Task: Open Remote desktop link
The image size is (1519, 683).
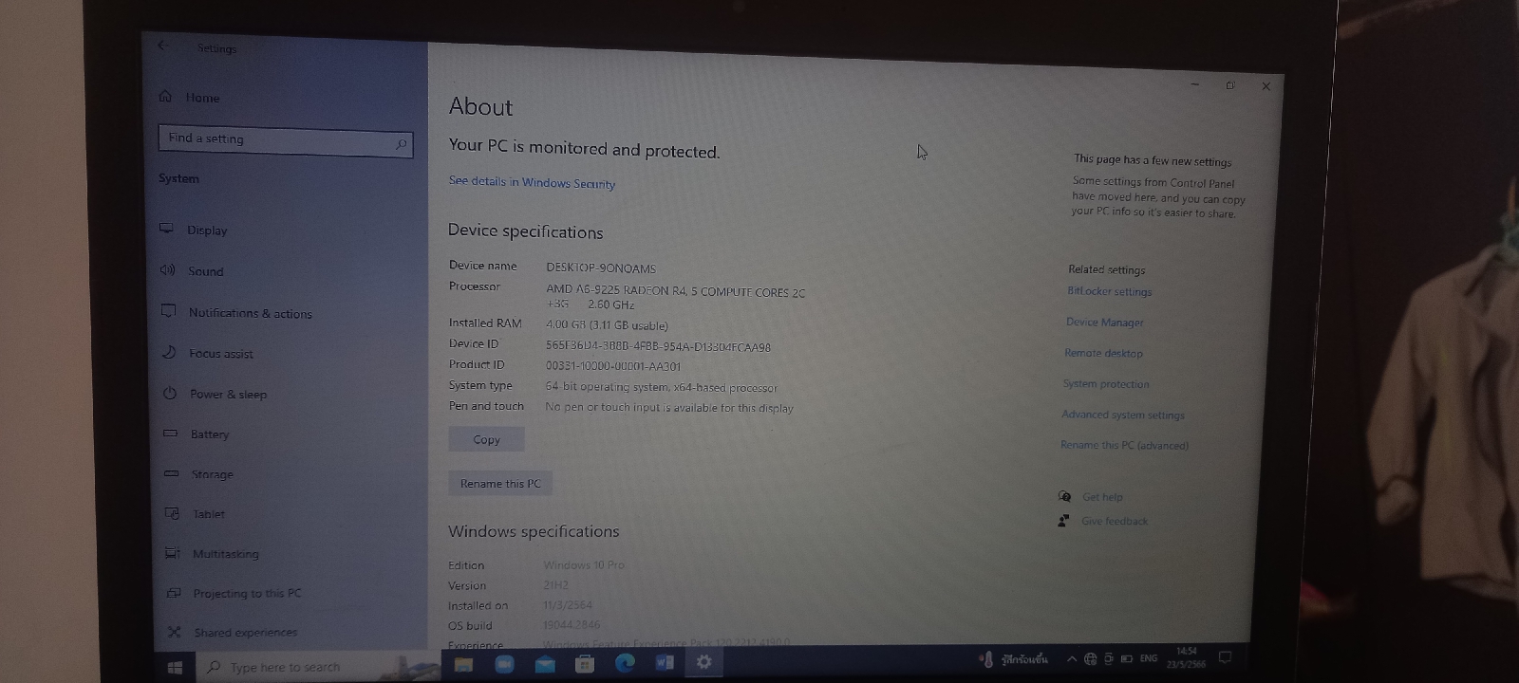Action: pyautogui.click(x=1103, y=353)
